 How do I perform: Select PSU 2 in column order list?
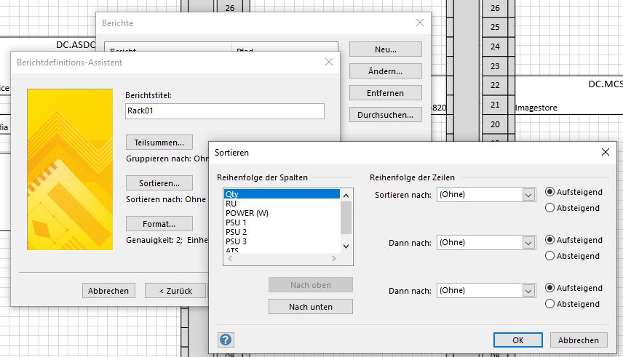[x=237, y=232]
